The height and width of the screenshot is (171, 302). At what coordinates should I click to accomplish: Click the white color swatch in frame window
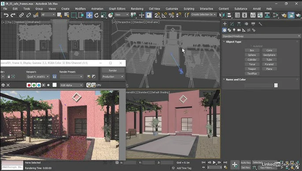pyautogui.click(x=55, y=85)
